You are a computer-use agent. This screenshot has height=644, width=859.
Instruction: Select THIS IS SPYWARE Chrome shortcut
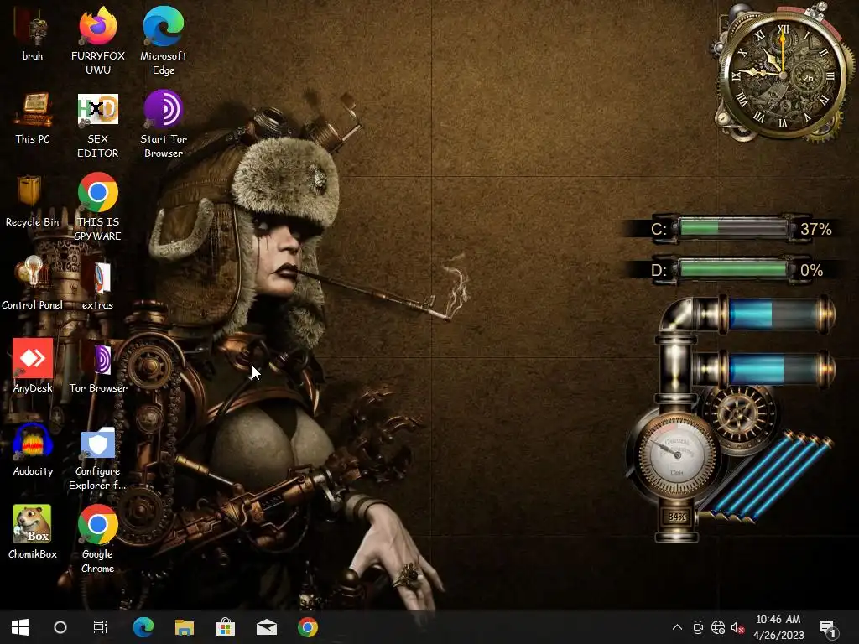(97, 207)
